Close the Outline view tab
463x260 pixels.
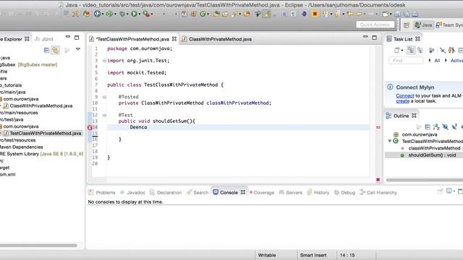(414, 116)
